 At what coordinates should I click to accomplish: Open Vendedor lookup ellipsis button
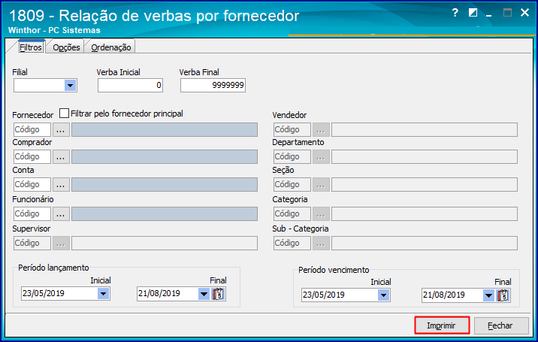321,130
